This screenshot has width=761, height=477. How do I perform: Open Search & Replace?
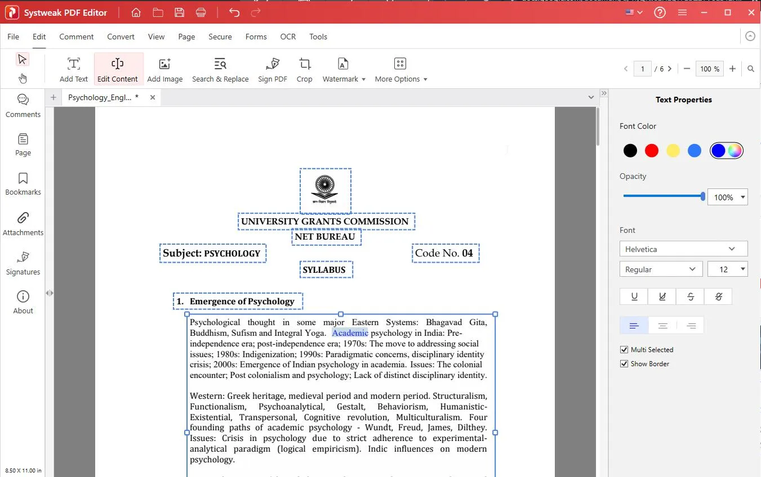coord(220,69)
